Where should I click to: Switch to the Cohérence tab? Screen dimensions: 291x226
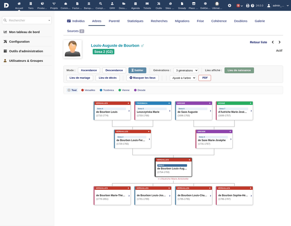[219, 21]
